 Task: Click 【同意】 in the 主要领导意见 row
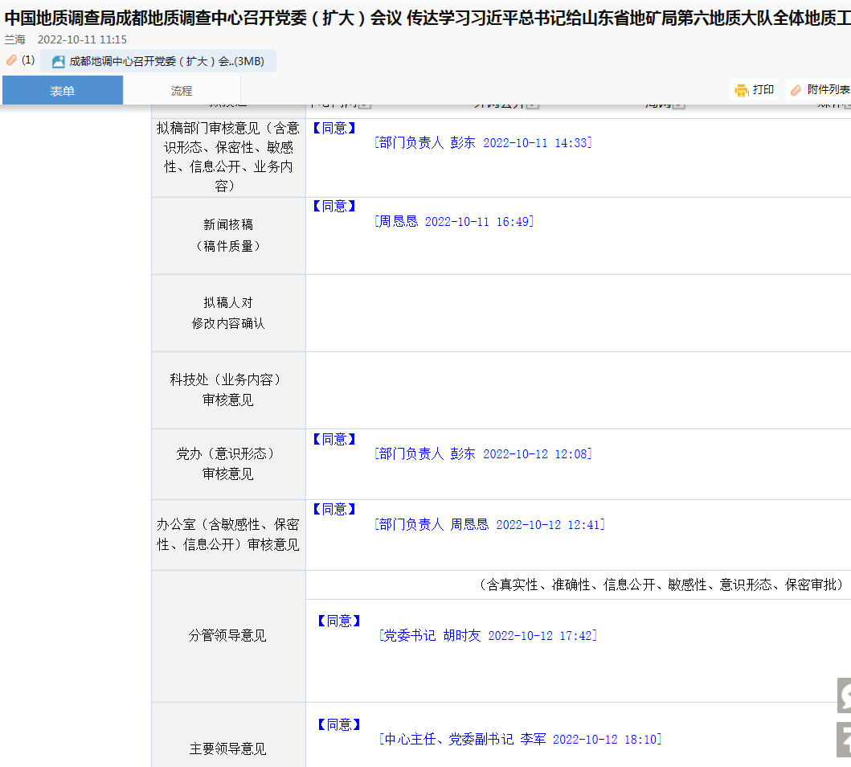coord(339,724)
